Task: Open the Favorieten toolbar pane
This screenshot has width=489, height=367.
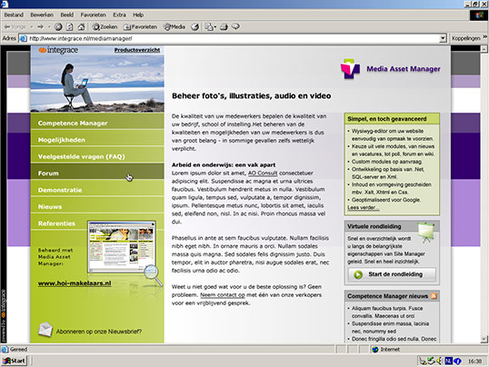Action: pos(140,27)
